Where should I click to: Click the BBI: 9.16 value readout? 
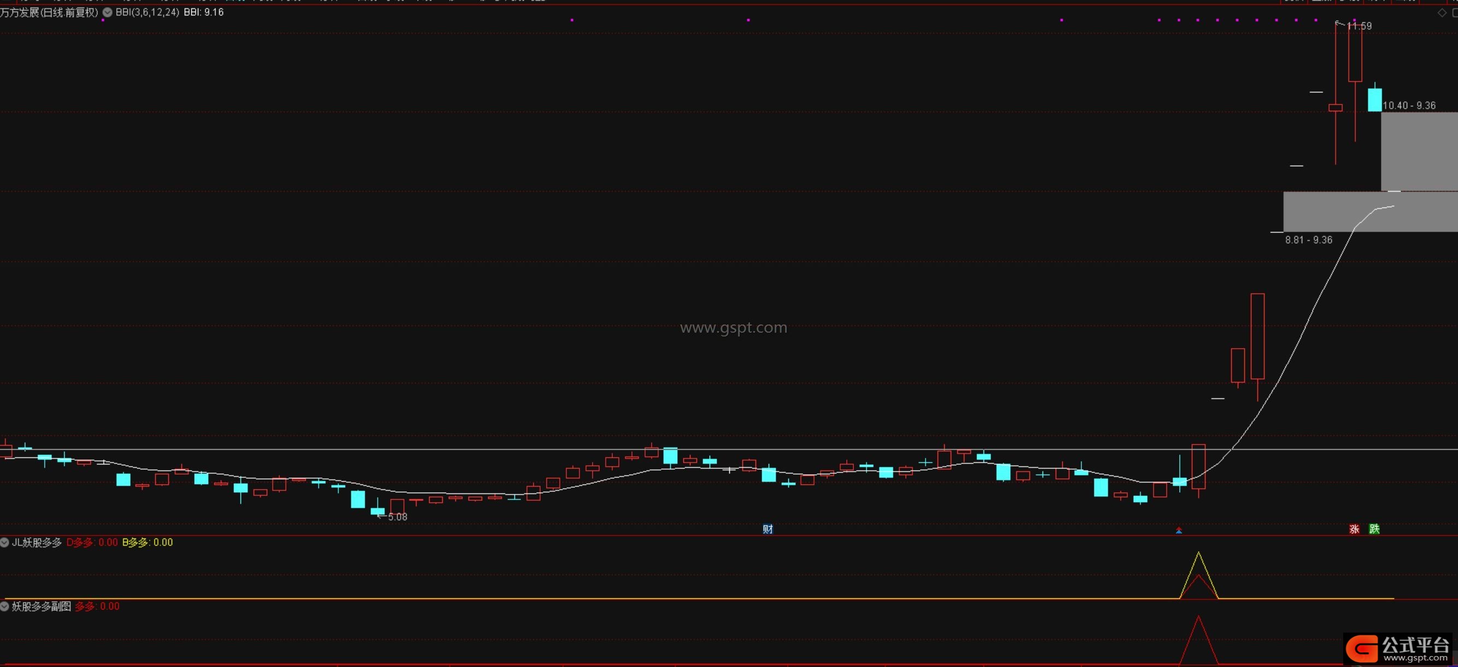[x=203, y=13]
